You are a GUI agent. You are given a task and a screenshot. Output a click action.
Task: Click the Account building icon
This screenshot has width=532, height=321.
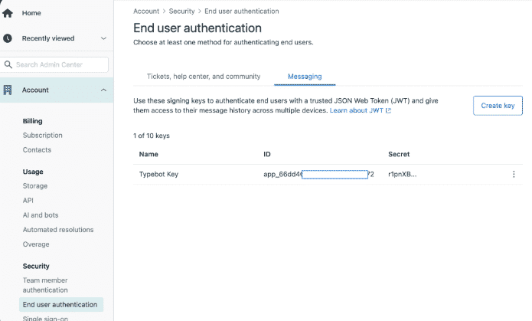[x=8, y=90]
